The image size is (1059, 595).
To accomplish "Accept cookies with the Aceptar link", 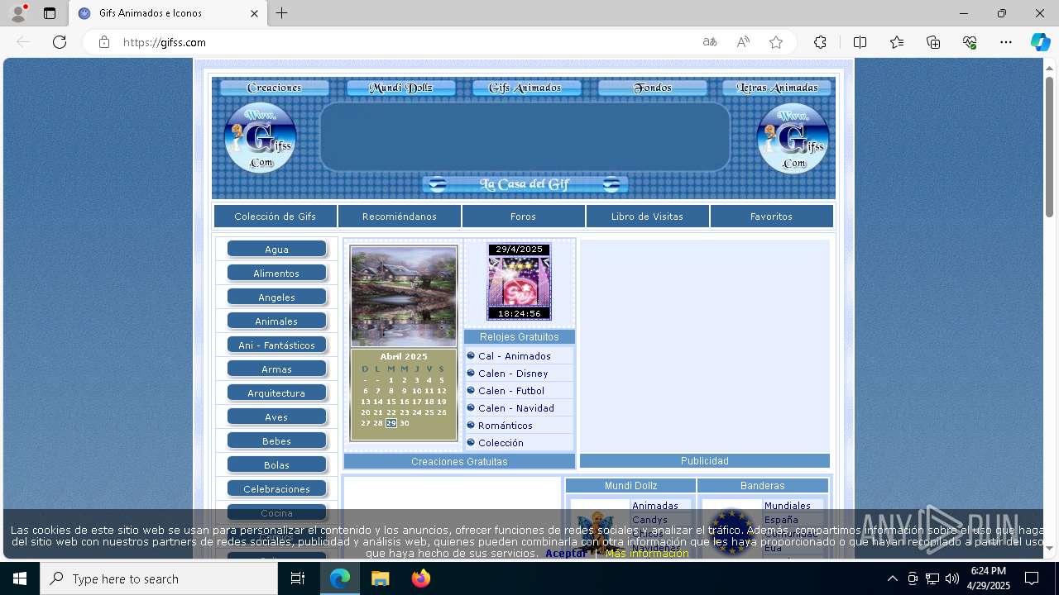I will (x=566, y=554).
